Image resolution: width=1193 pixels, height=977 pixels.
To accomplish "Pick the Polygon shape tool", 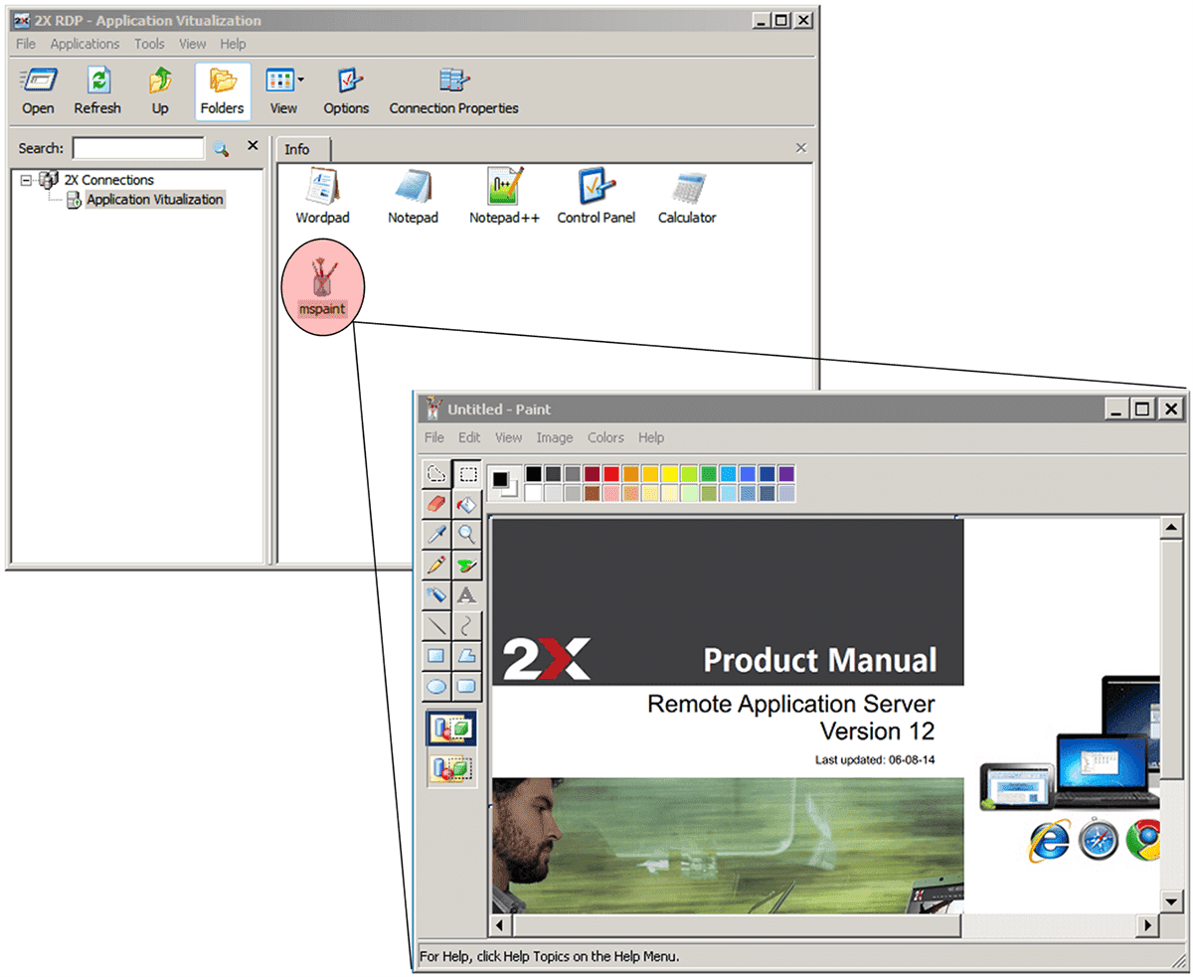I will [x=467, y=656].
